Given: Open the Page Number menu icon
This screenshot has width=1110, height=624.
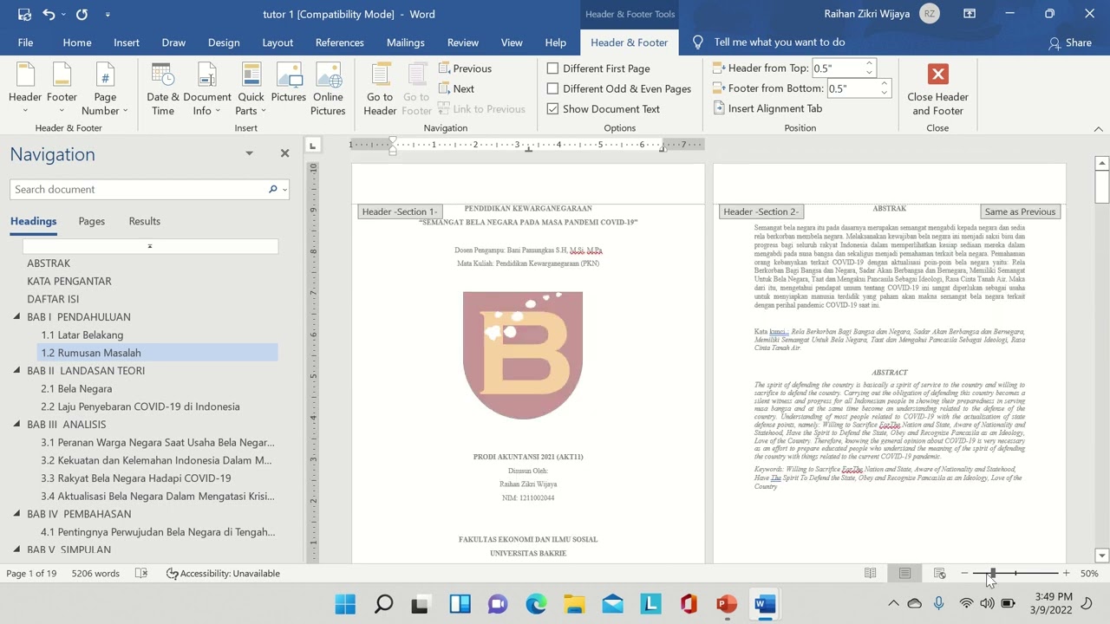Looking at the screenshot, I should pyautogui.click(x=105, y=78).
